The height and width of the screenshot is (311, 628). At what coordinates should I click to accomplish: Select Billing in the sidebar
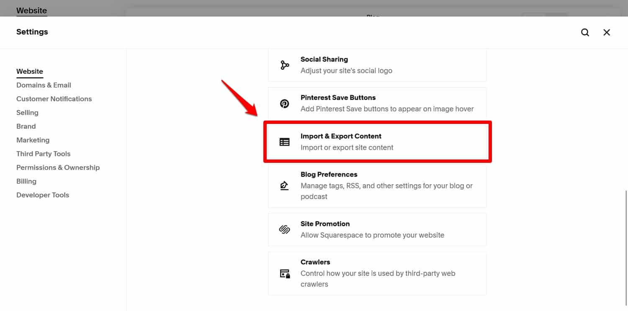click(x=26, y=181)
